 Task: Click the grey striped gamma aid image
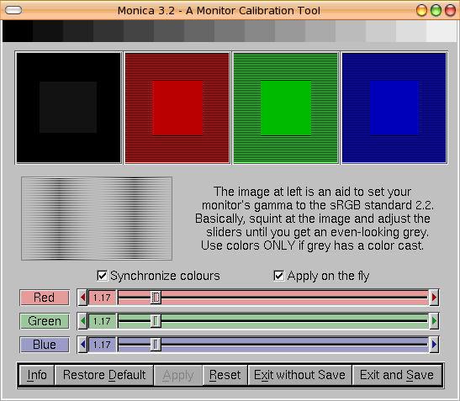click(x=97, y=219)
